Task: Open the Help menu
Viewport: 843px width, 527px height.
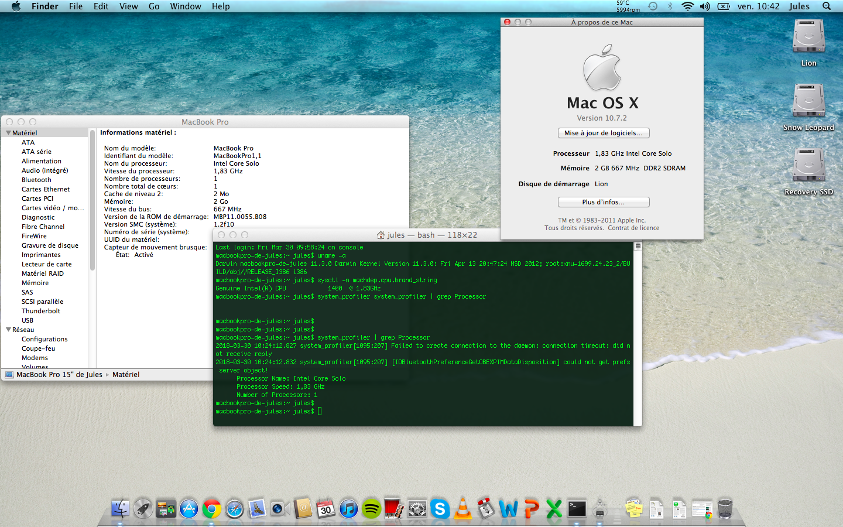Action: (221, 6)
